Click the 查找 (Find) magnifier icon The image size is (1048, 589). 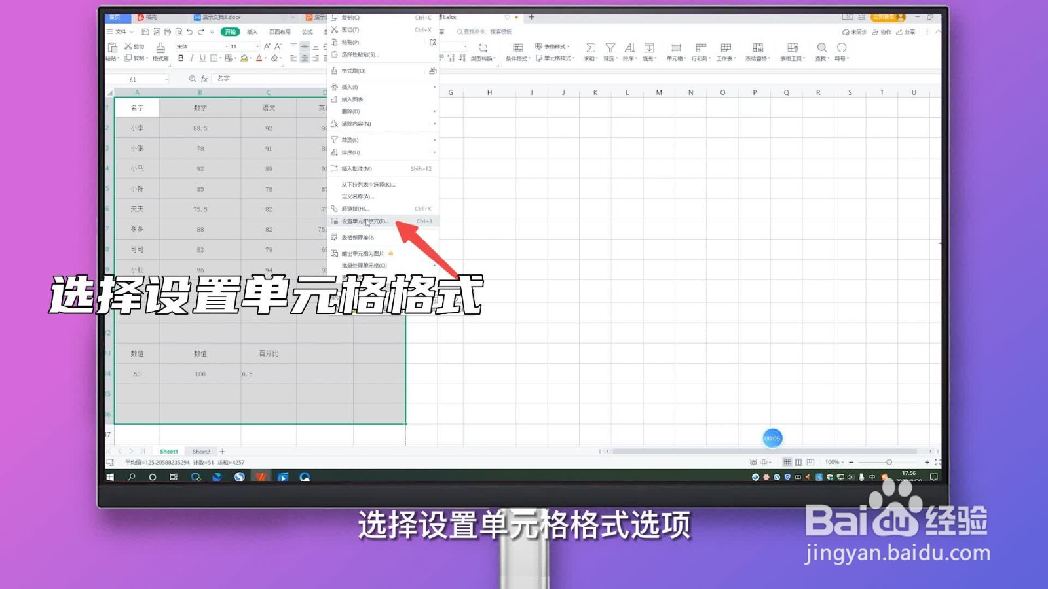click(821, 48)
